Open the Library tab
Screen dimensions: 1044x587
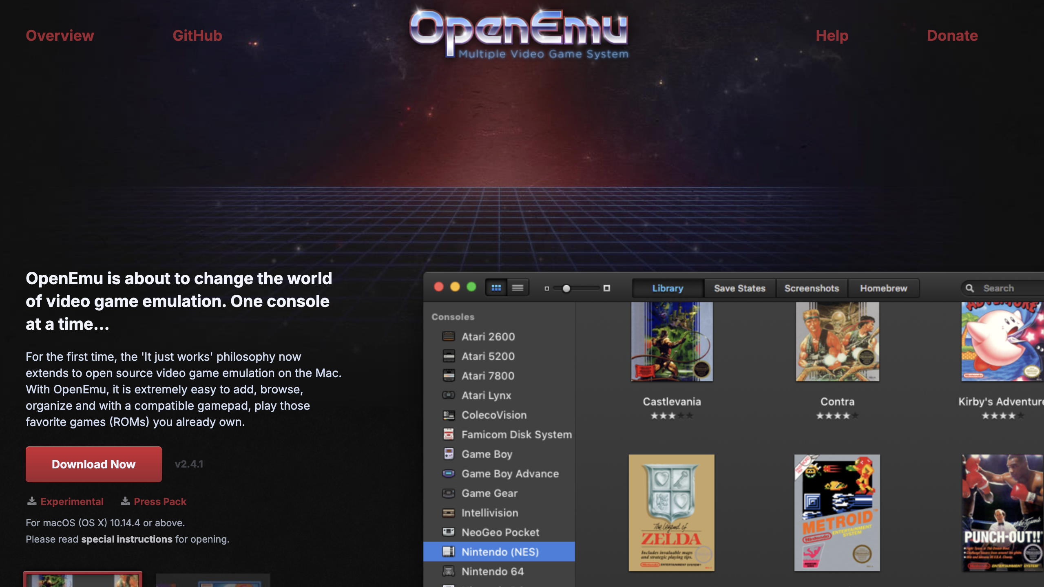point(668,288)
